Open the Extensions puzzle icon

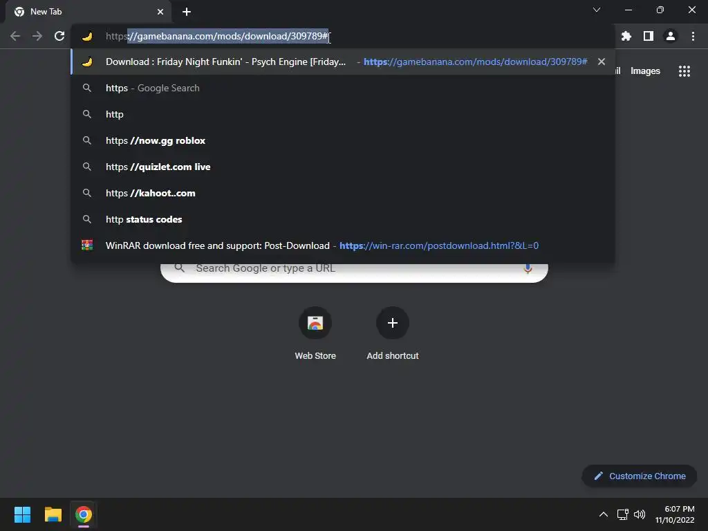tap(626, 36)
